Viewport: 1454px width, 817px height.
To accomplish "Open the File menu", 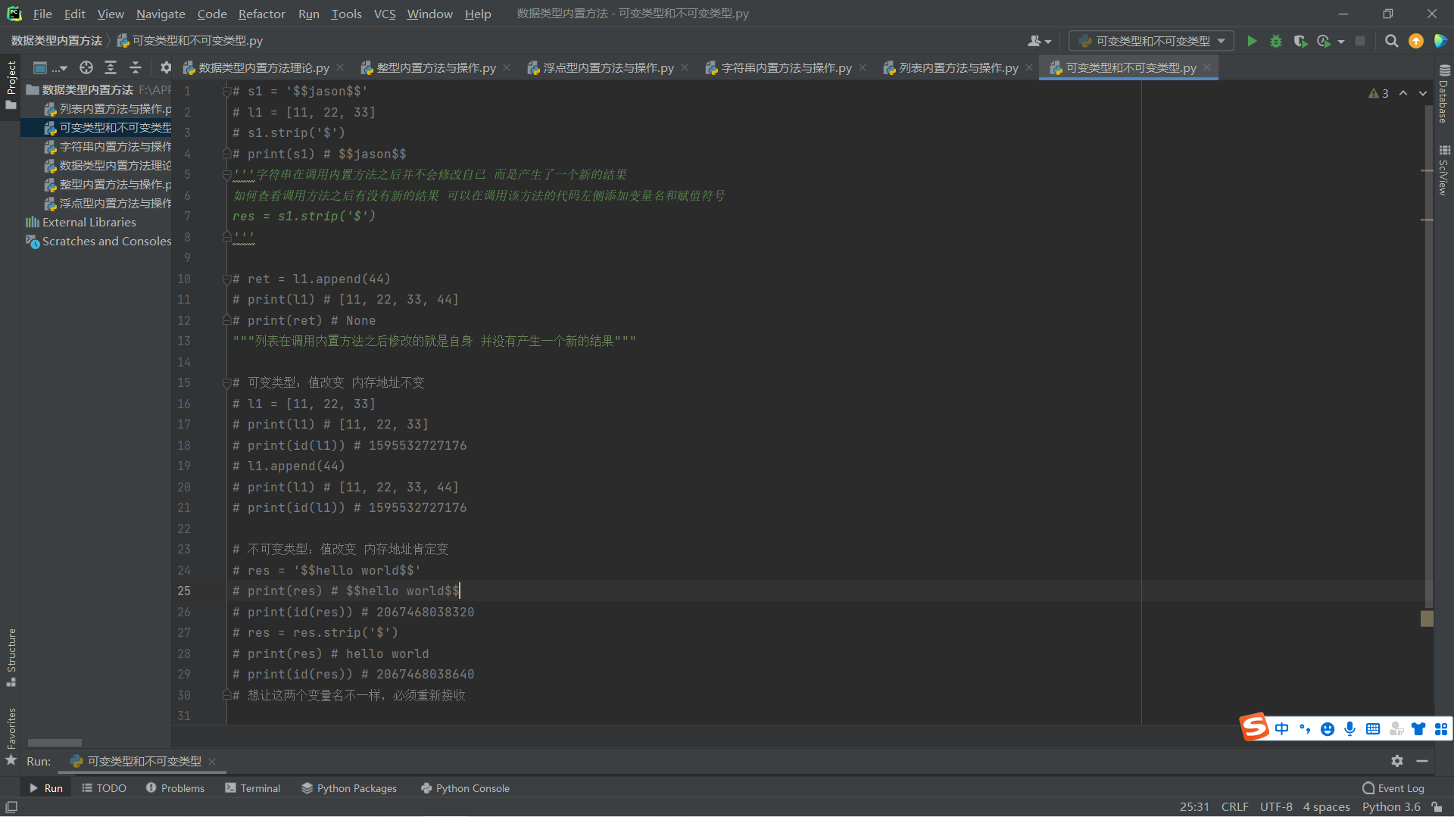I will point(42,14).
